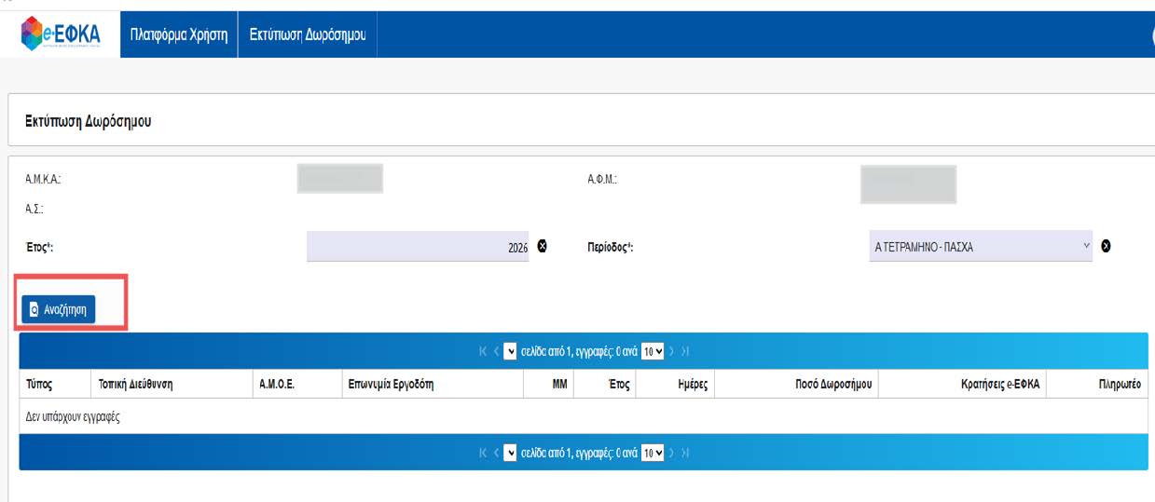1155x502 pixels.
Task: Open the Περίοδος dropdown
Action: [x=980, y=247]
